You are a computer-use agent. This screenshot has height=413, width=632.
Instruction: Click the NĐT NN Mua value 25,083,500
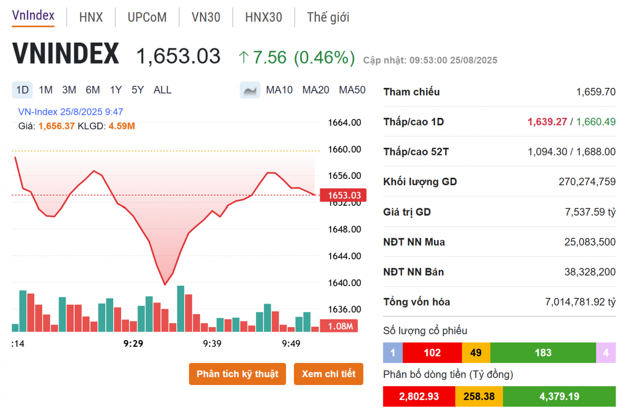[x=590, y=242]
